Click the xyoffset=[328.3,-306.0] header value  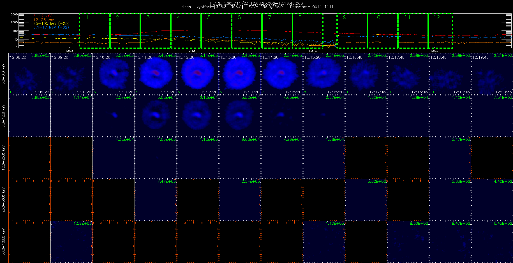click(220, 7)
